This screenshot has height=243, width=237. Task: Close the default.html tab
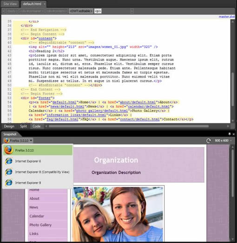(x=44, y=4)
